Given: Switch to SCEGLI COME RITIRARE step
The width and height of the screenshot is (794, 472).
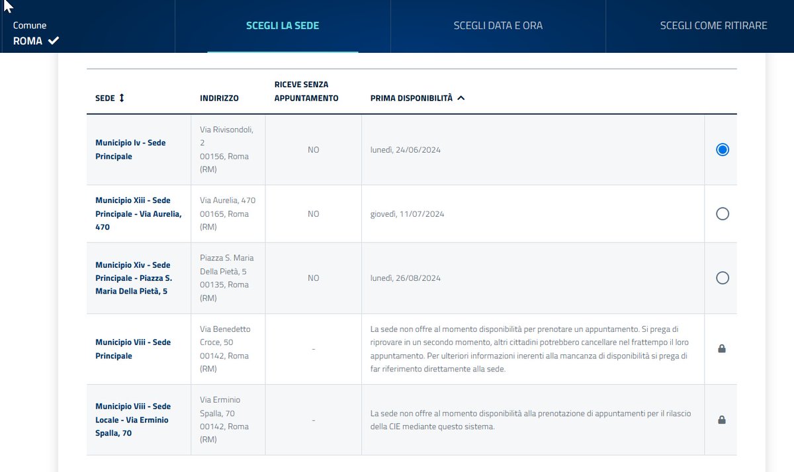Looking at the screenshot, I should point(713,26).
